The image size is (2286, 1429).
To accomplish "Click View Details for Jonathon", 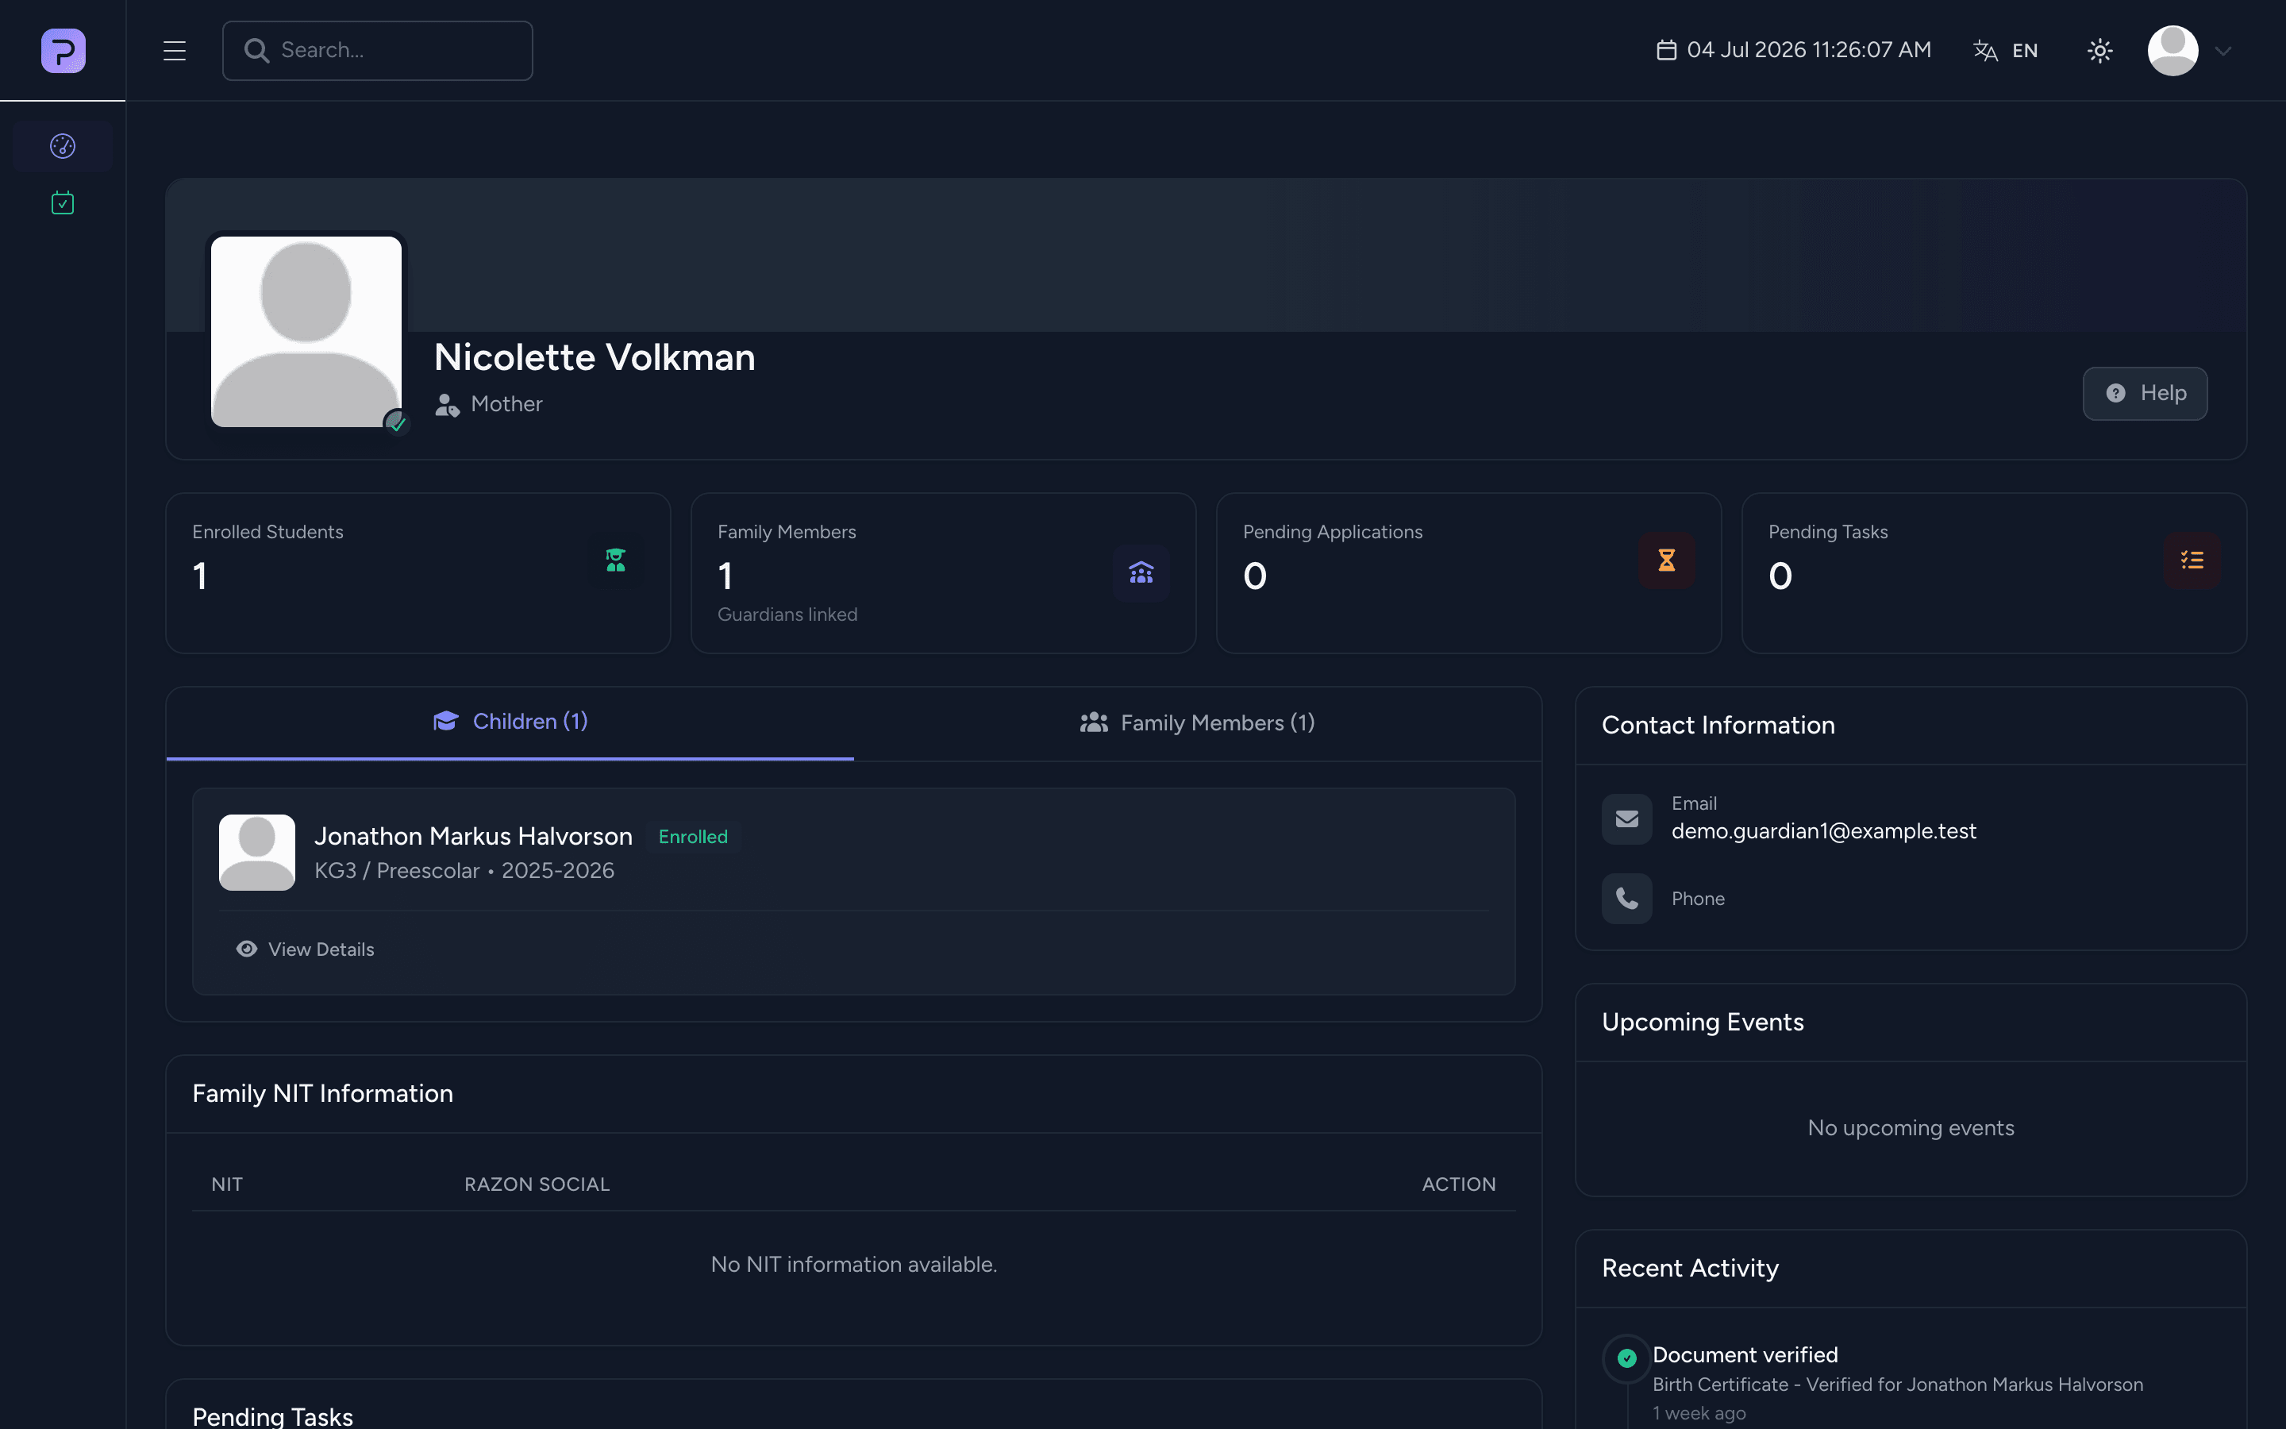I will click(305, 949).
